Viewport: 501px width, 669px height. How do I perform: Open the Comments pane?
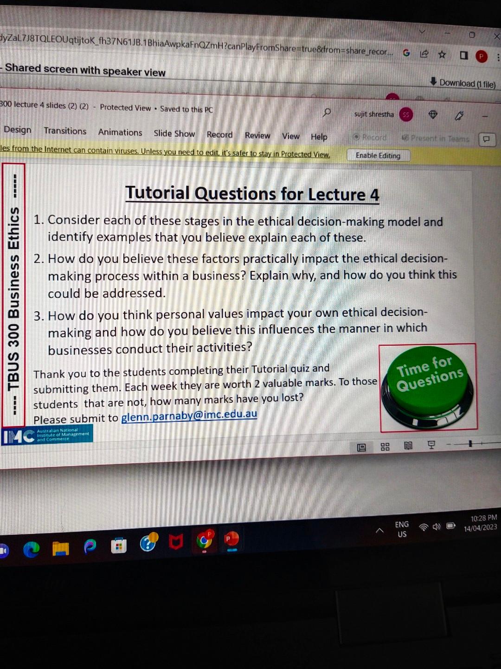point(487,139)
